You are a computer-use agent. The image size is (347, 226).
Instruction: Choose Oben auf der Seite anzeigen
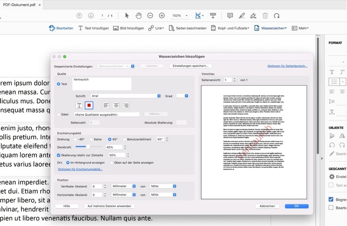coord(111,163)
